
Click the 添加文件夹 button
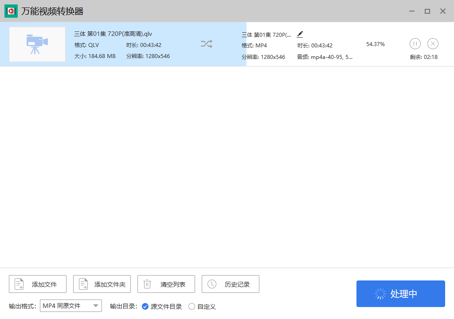pos(102,284)
